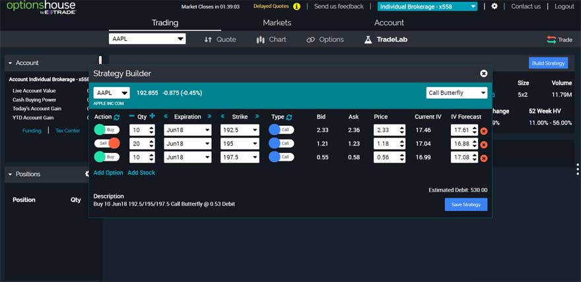Viewport: 581px width, 282px height.
Task: Open Jun18 expiration dropdown in first leg
Action: 188,130
